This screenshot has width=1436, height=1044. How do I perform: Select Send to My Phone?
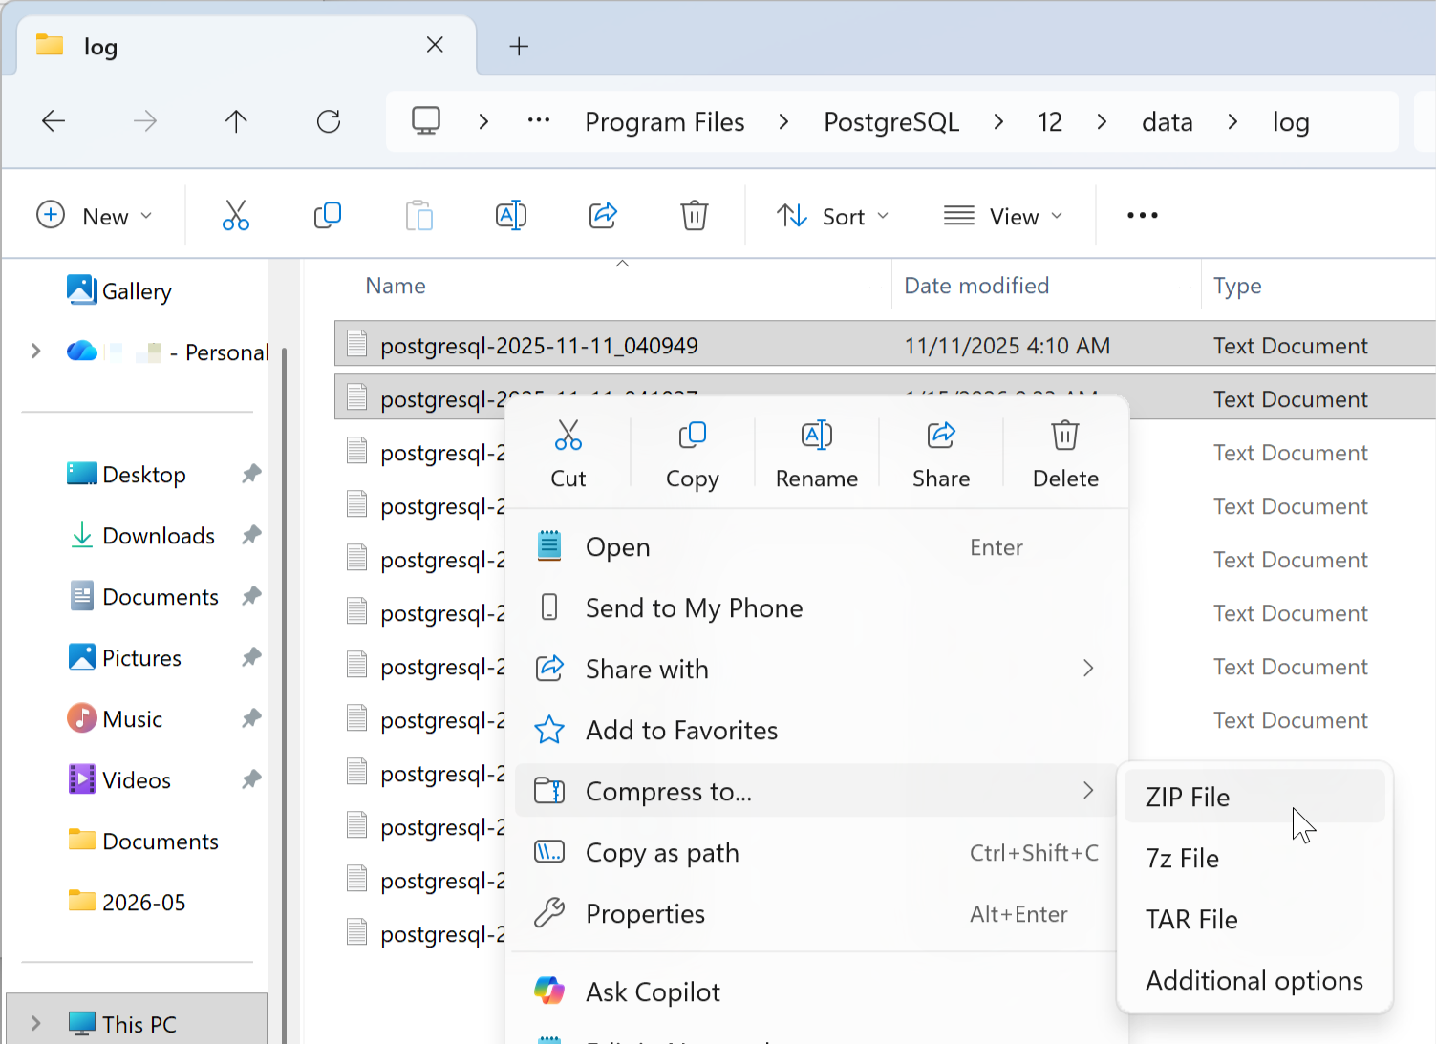[817, 608]
